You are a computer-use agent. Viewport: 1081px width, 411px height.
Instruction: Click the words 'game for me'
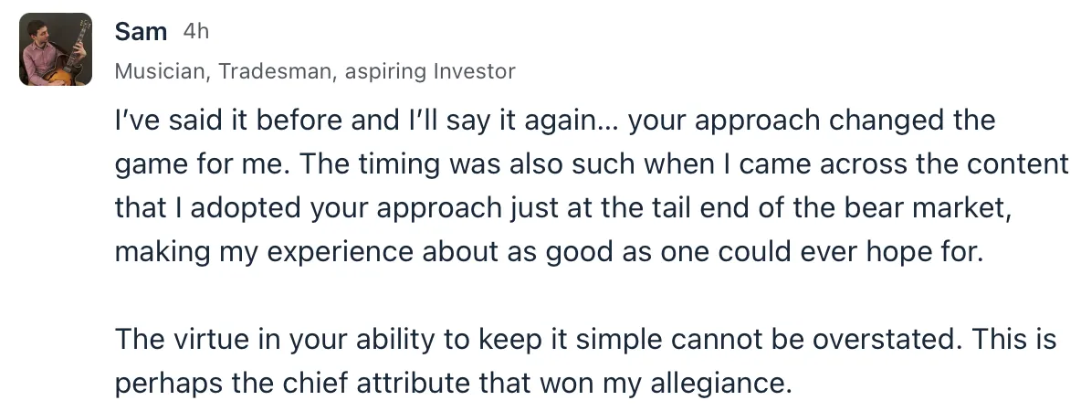point(200,164)
